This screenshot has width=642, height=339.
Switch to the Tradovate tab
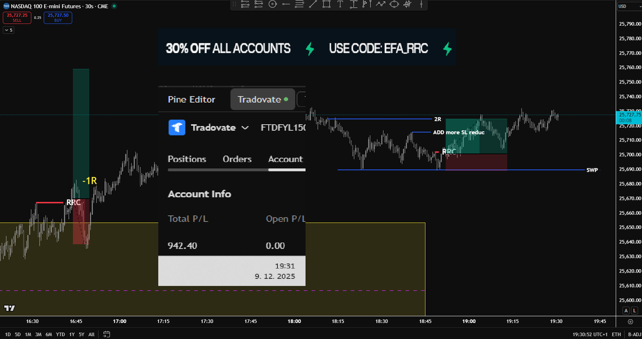263,100
